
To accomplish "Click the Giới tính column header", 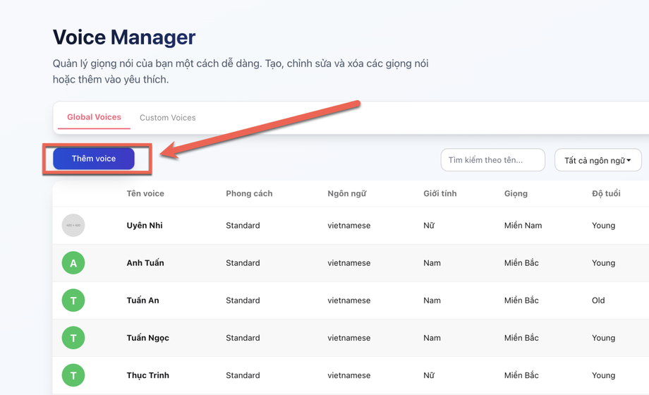I will click(x=440, y=193).
